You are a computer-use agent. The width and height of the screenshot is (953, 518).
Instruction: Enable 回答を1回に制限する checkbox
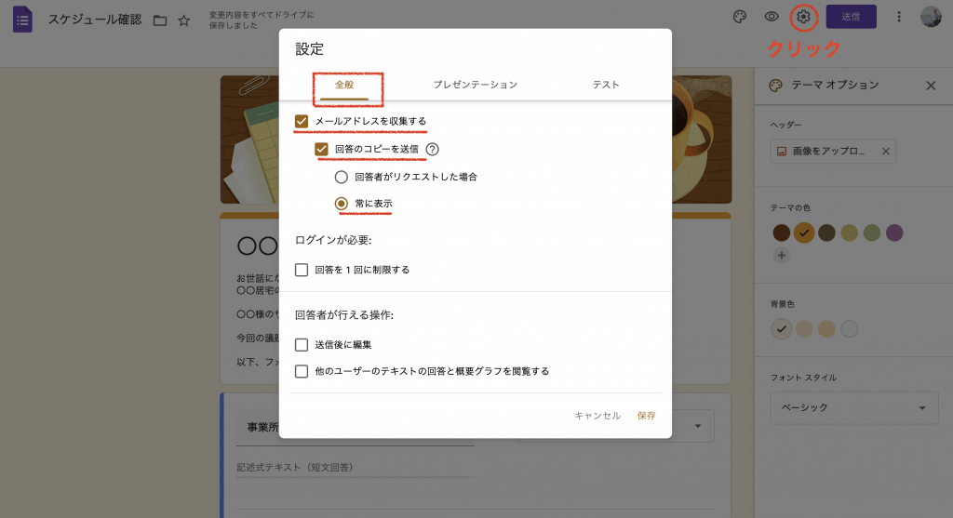point(302,270)
